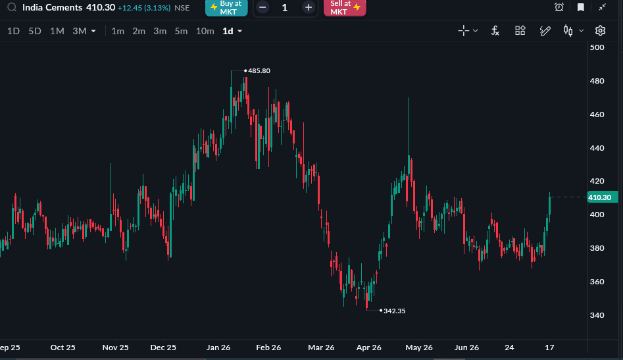Viewport: 623px width, 360px height.
Task: Click the 410.30 current price tag on axis
Action: coord(603,197)
